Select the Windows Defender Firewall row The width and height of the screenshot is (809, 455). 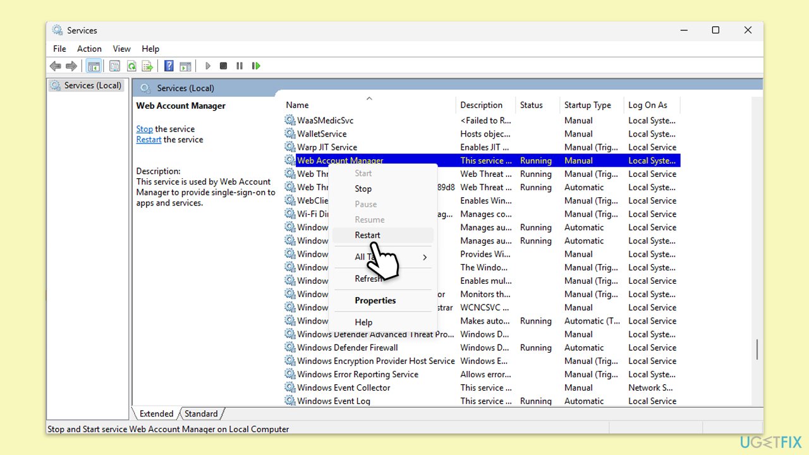pyautogui.click(x=482, y=348)
